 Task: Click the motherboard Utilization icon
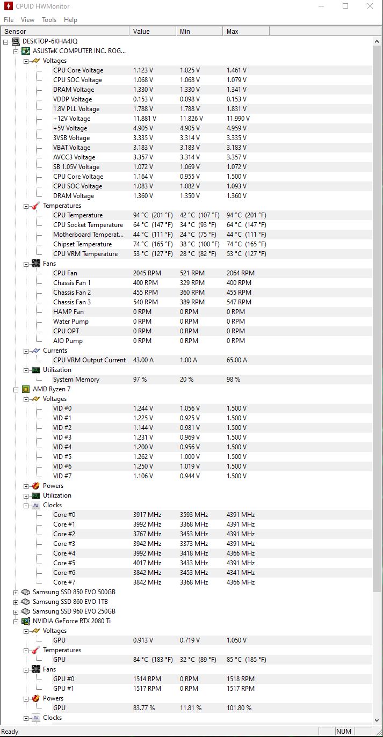coord(36,370)
